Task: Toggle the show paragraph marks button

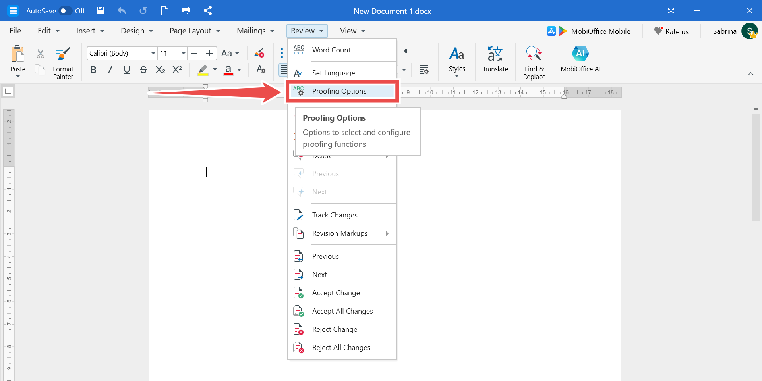Action: click(x=407, y=53)
